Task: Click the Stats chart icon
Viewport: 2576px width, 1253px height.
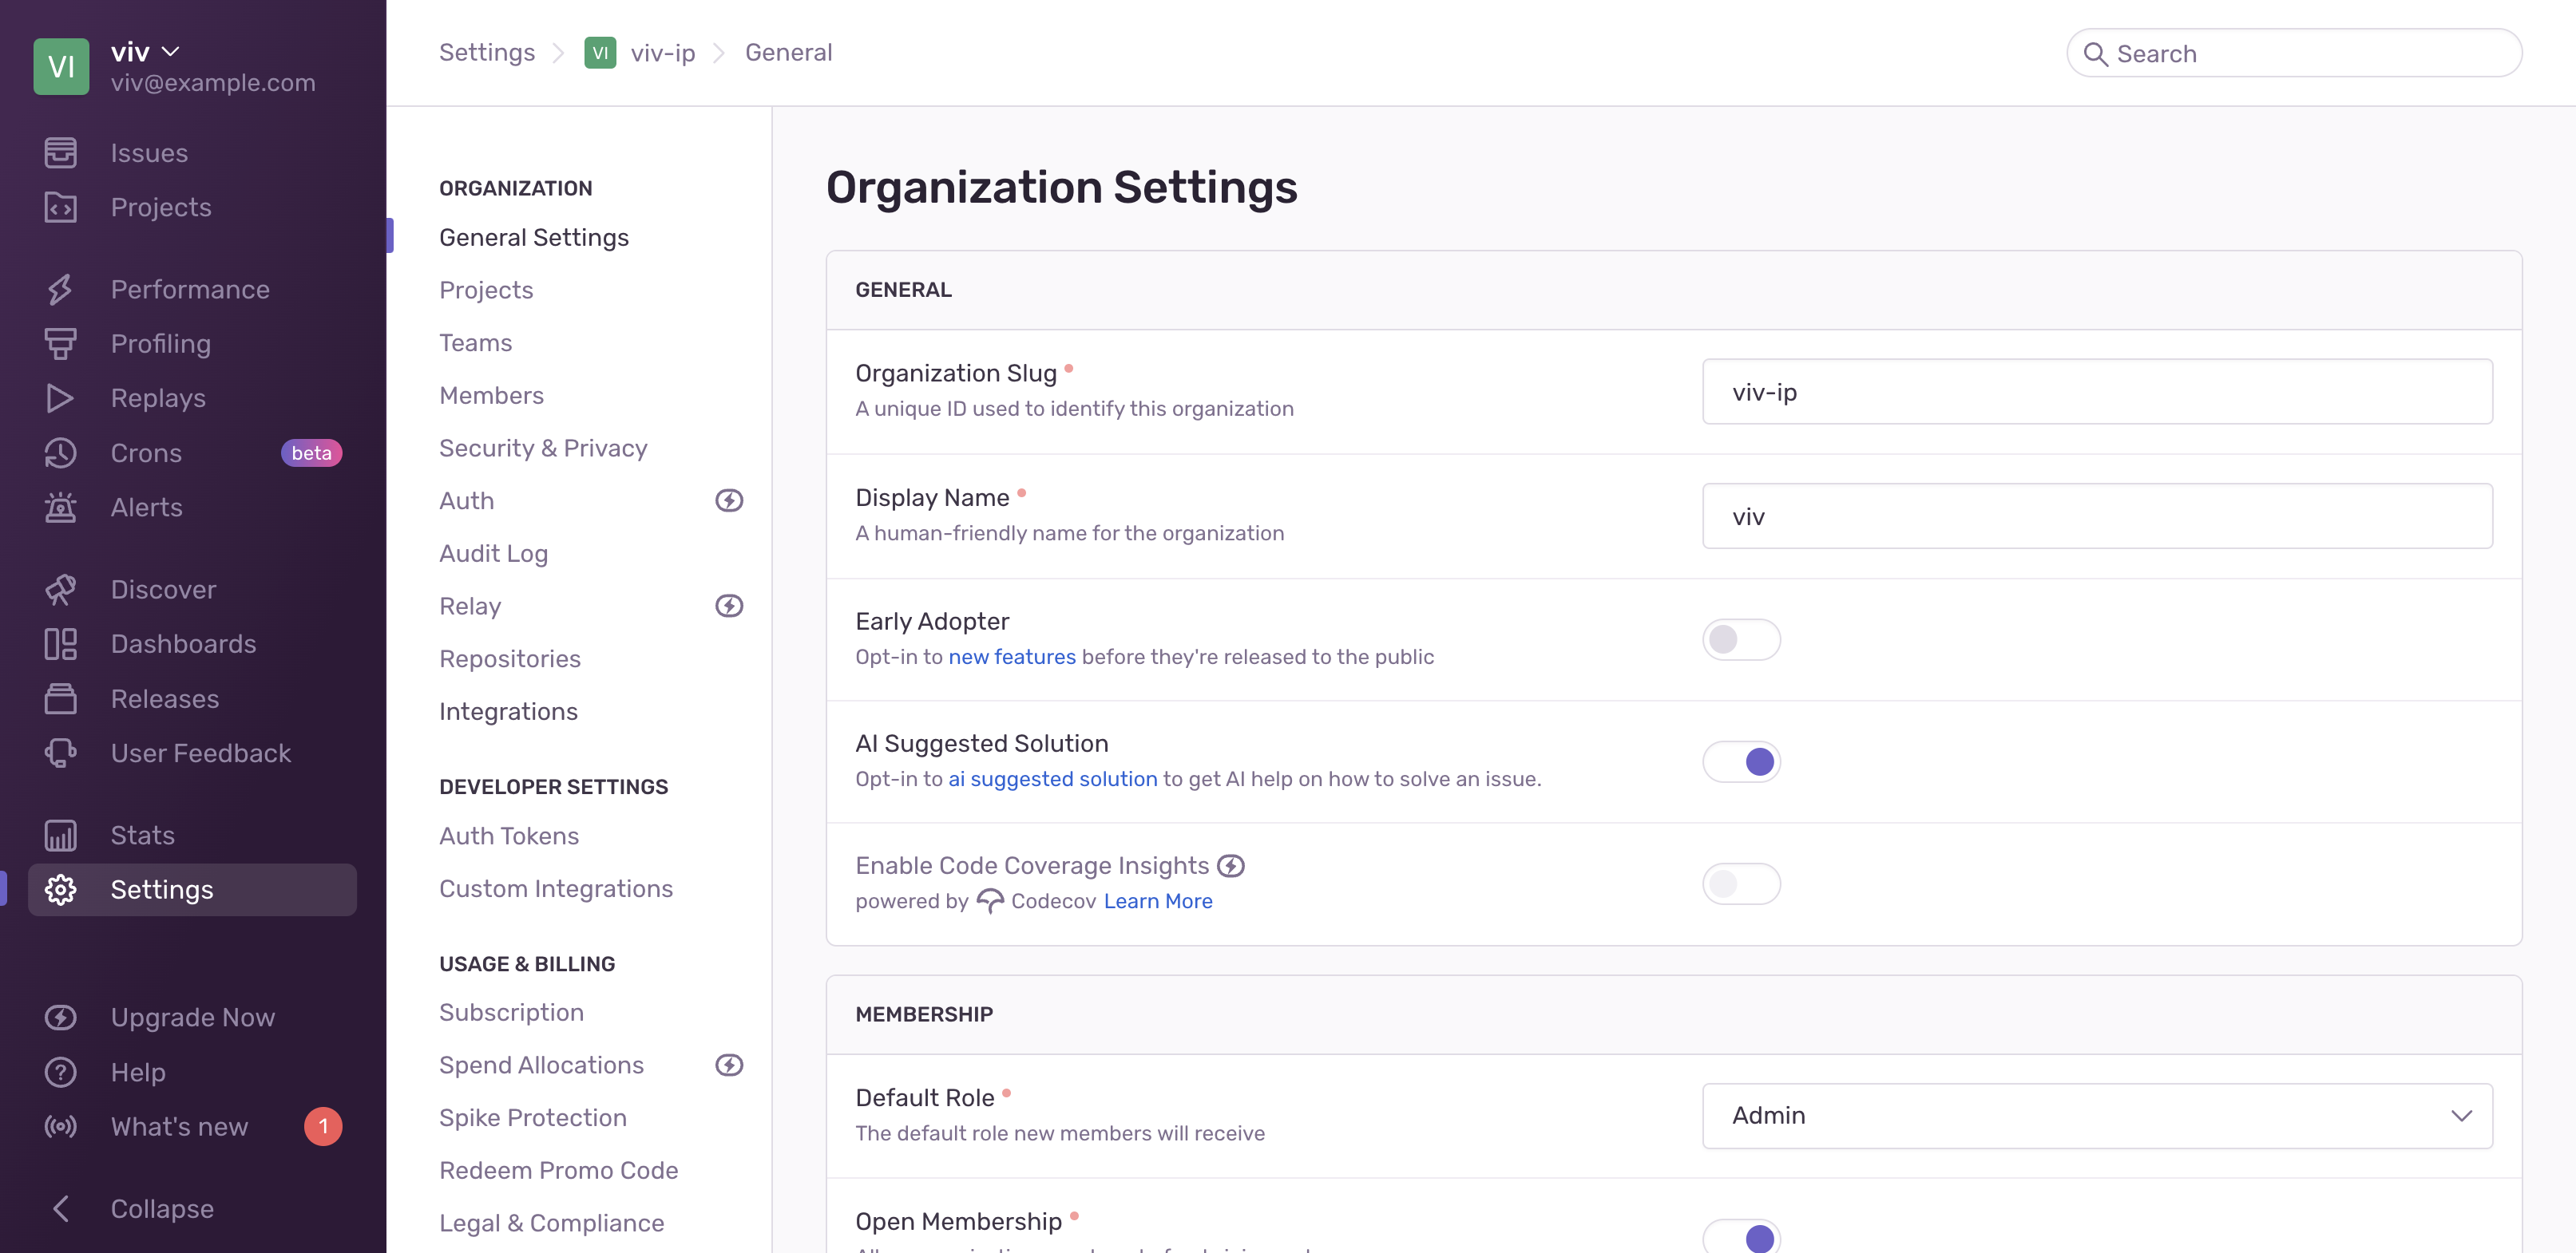Action: (60, 836)
